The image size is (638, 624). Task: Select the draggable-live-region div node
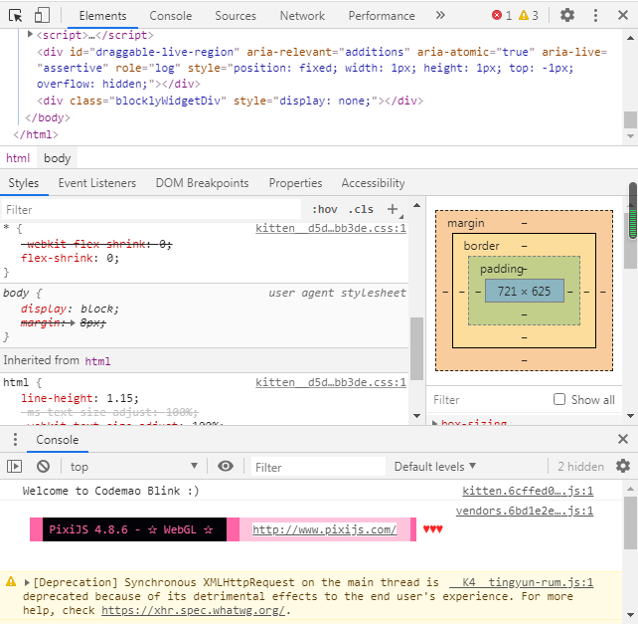[x=321, y=68]
